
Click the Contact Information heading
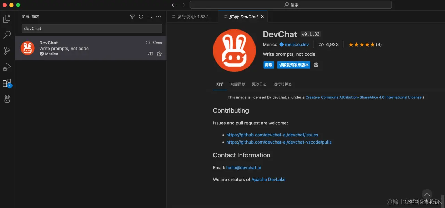coord(242,155)
